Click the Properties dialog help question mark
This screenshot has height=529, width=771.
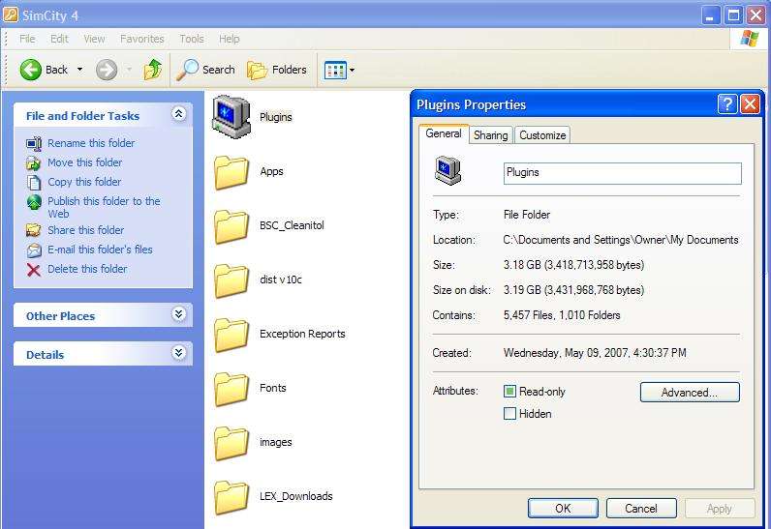click(727, 104)
